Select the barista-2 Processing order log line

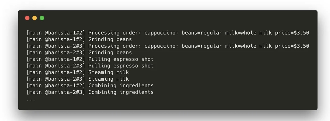(168, 46)
